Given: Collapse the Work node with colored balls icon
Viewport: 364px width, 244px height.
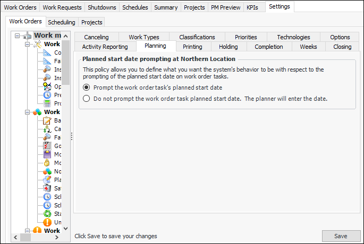Looking at the screenshot, I should pos(27,112).
